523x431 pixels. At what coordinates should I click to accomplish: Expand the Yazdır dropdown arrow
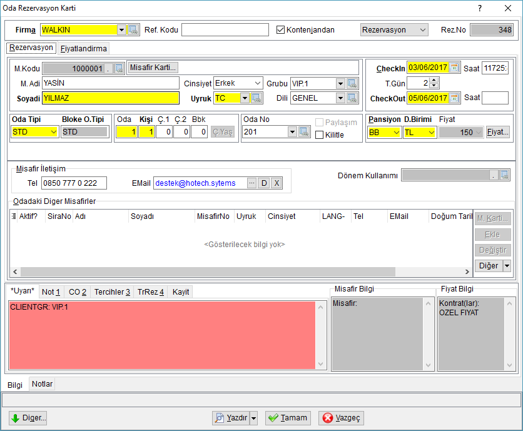click(254, 418)
